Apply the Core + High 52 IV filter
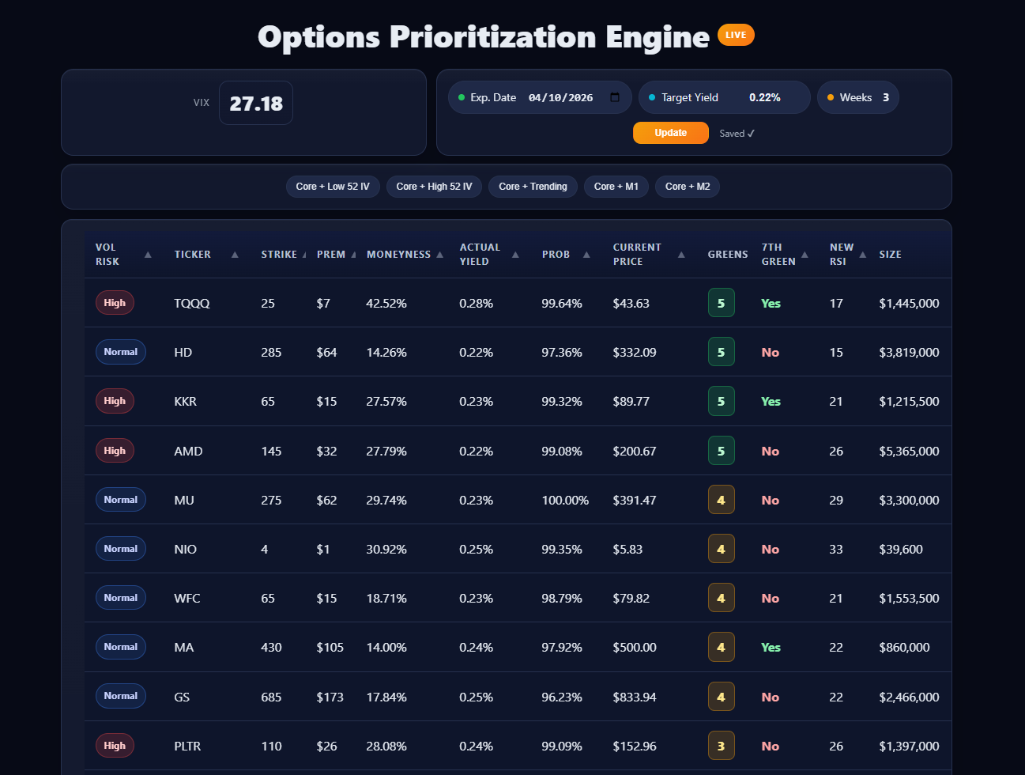The width and height of the screenshot is (1025, 775). pos(434,187)
